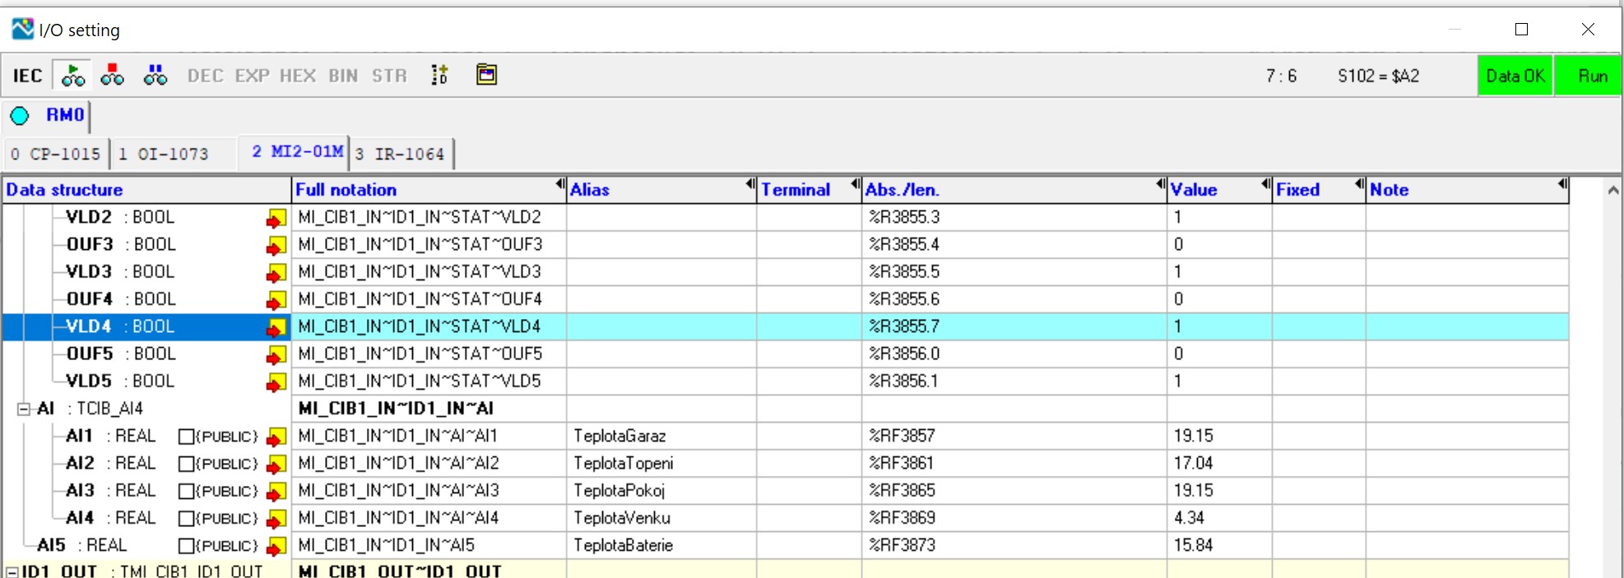Screen dimensions: 1624x578
Task: Click the red arrow icon on AI3 row
Action: coord(276,492)
